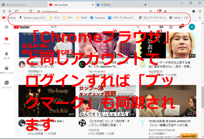
Task: Open the YouTube bookmark in bookmarks bar
Action: (x=9, y=17)
